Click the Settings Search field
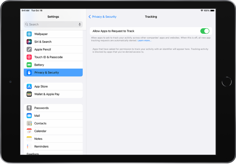The height and width of the screenshot is (164, 236). pos(53,24)
